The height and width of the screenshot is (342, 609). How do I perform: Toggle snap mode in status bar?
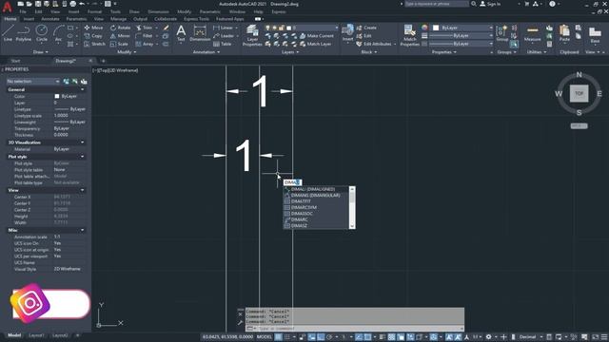[x=287, y=337]
